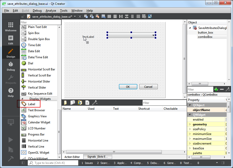Click the Type to locate search field
The height and width of the screenshot is (168, 233).
(x=53, y=163)
